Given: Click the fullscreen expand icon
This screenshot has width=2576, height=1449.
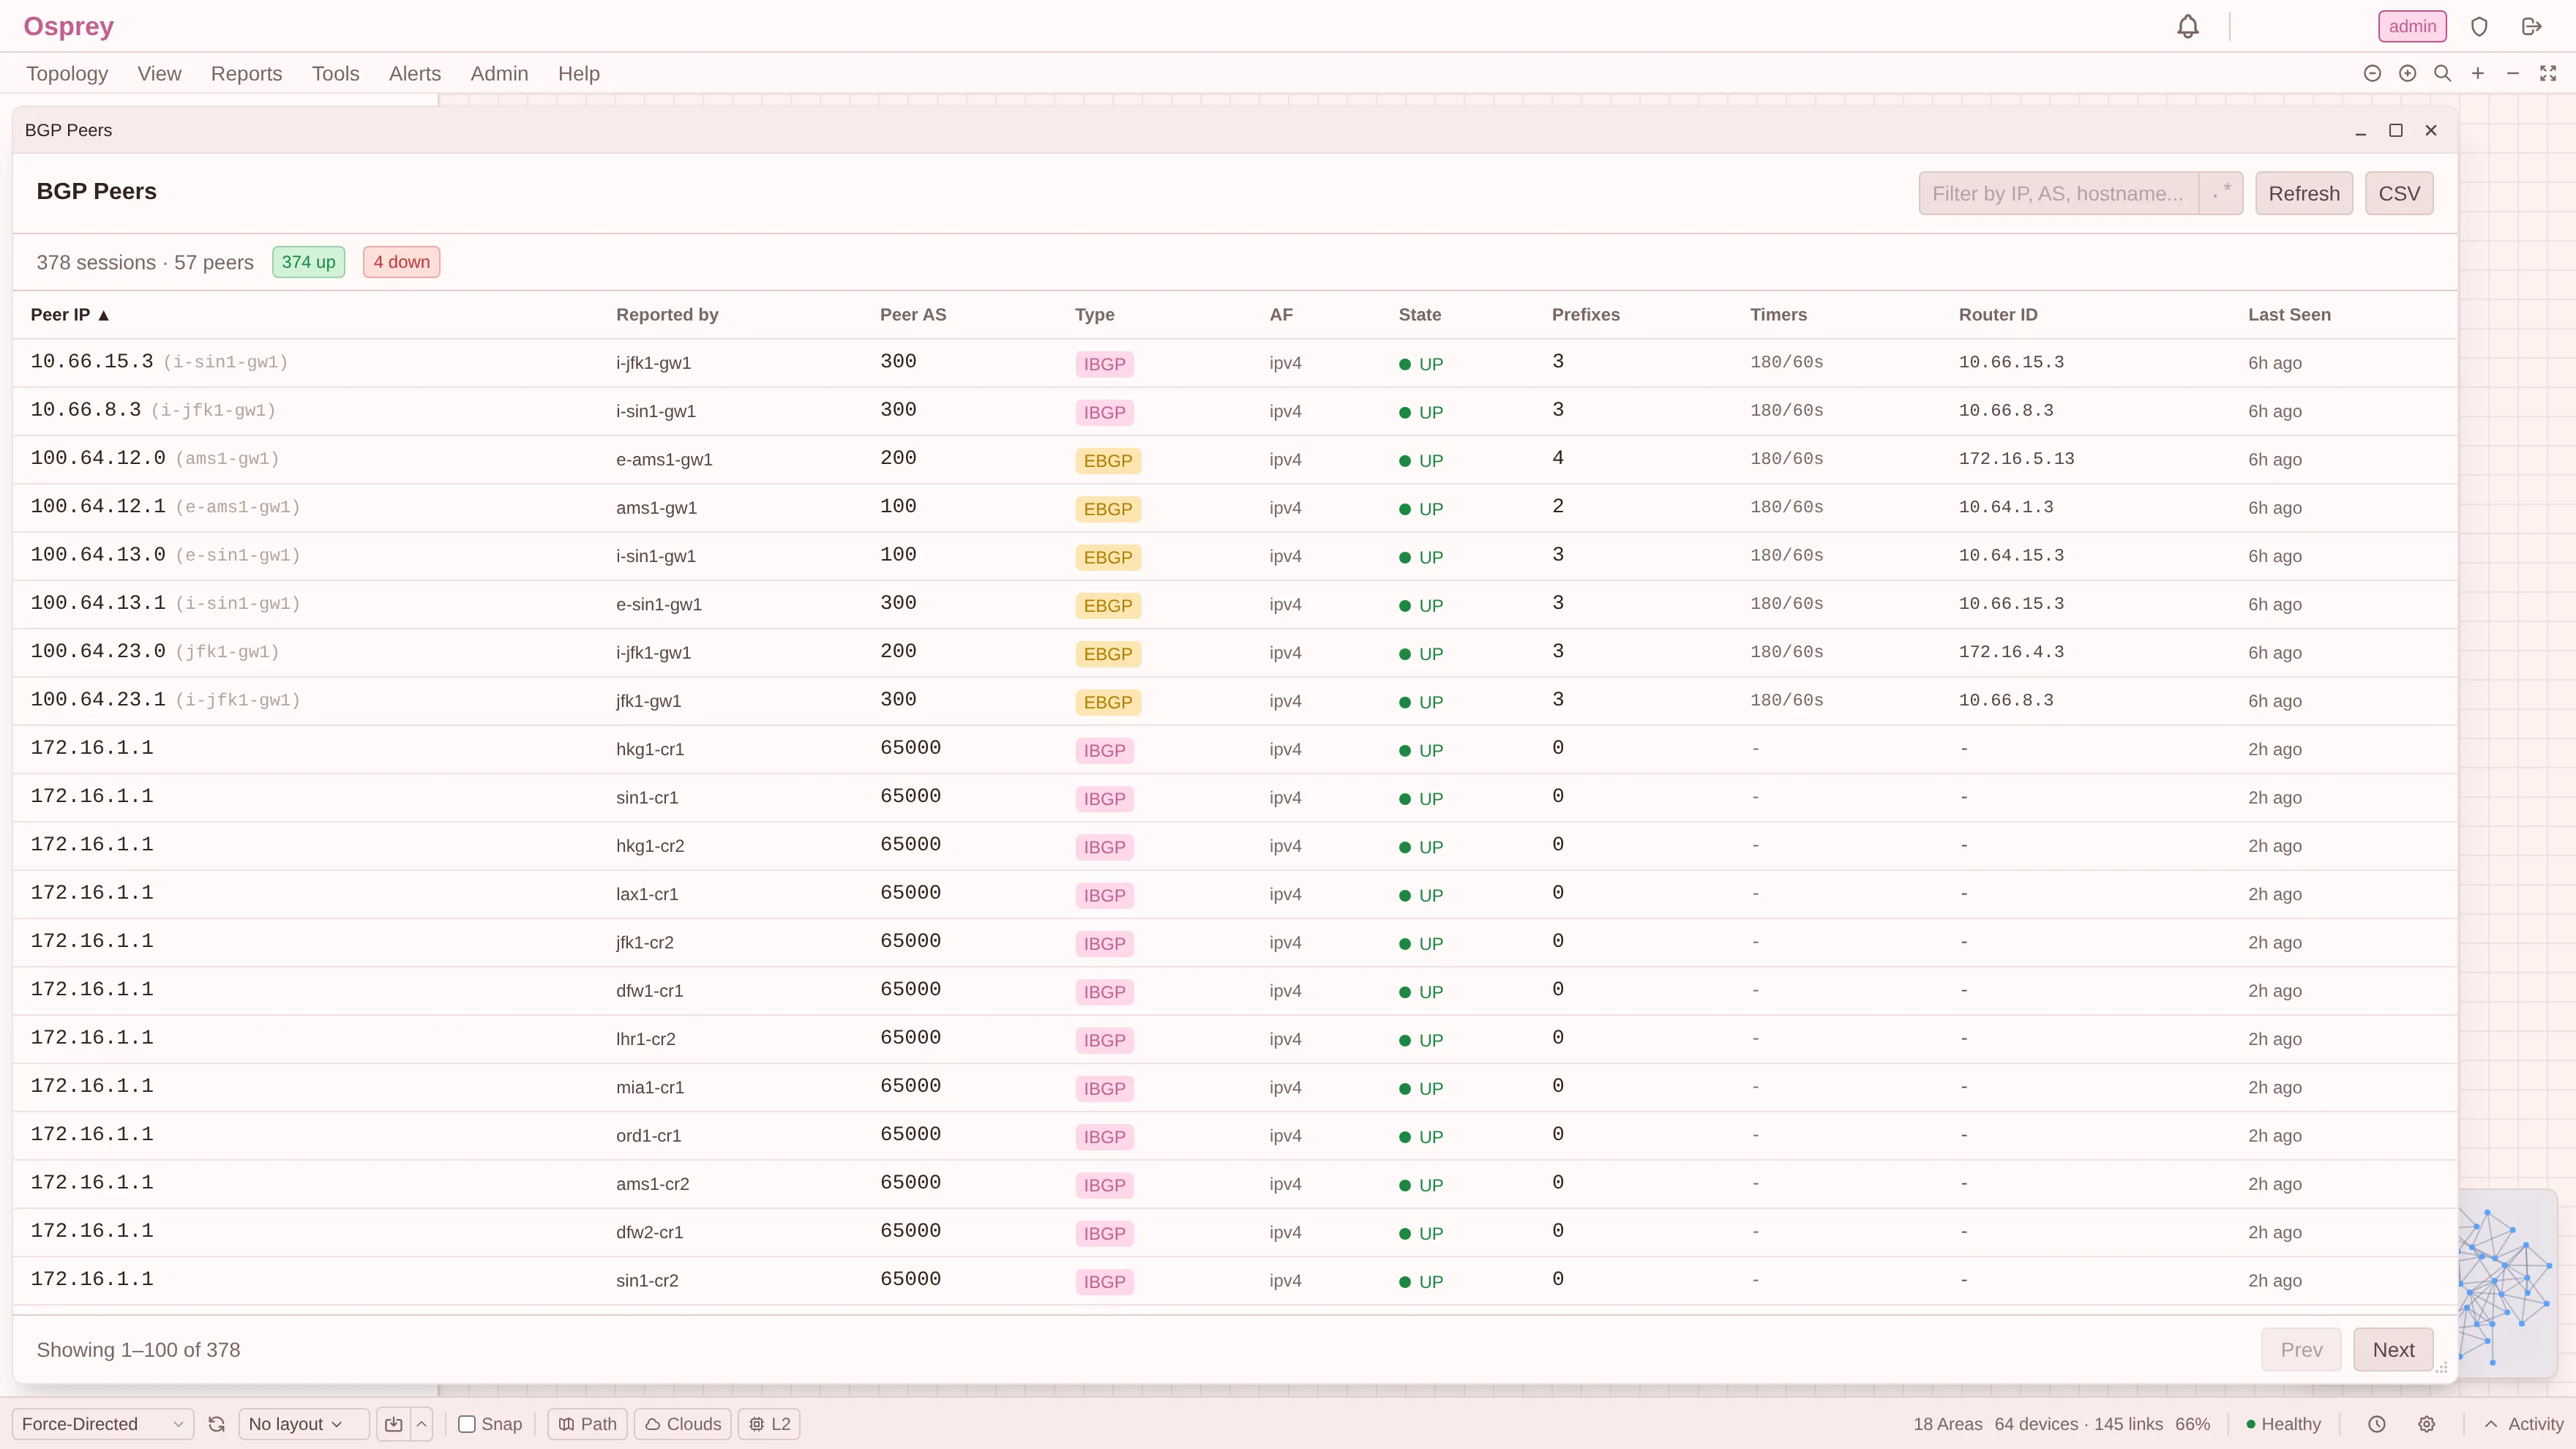Looking at the screenshot, I should [x=2548, y=73].
